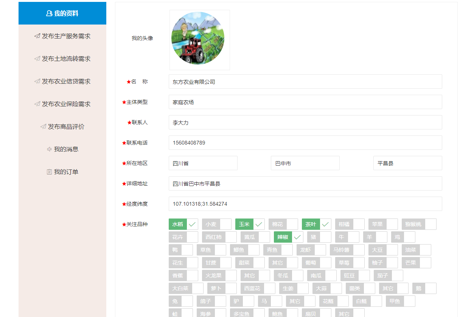Click the speaker icon beside 我的消息

pos(49,149)
